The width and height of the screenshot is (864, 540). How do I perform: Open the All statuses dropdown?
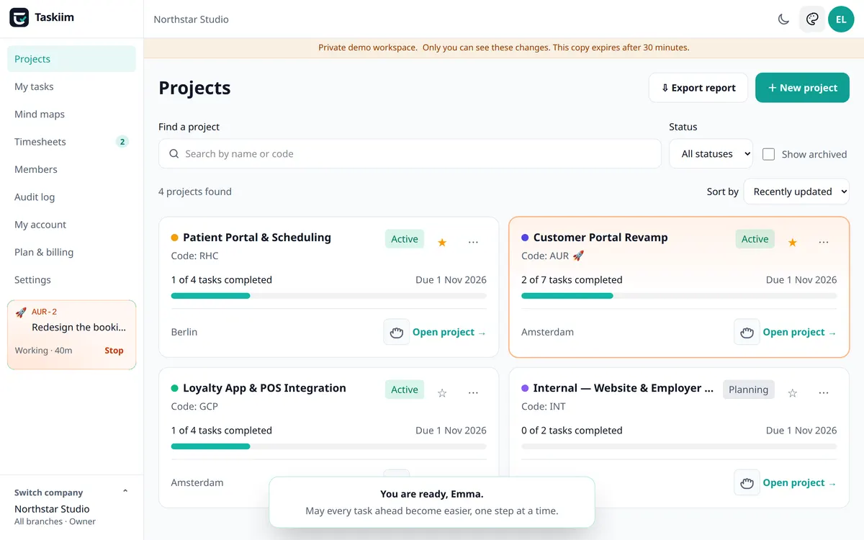click(711, 154)
